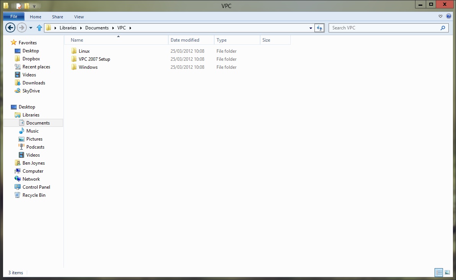This screenshot has width=456, height=280.
Task: Click the Forward navigation arrow
Action: [x=21, y=28]
